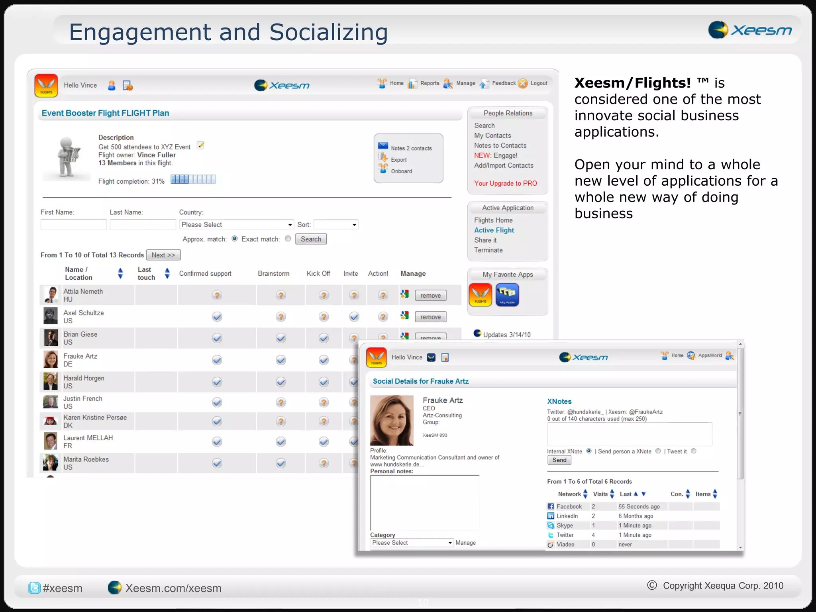816x612 pixels.
Task: Click the Manage people icon
Action: 448,83
